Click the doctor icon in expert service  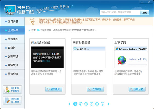click(7, 89)
